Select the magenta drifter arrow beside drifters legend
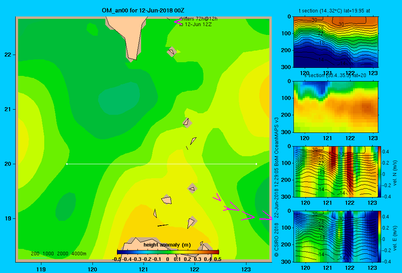 coord(178,22)
